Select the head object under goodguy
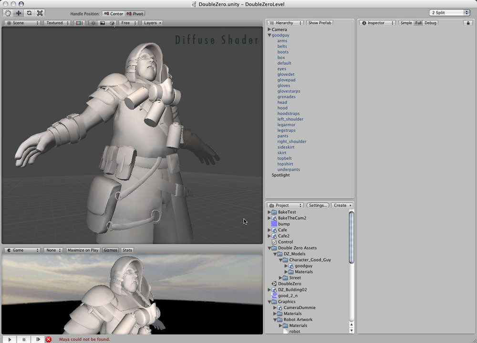Screen dimensions: 477x343 (x=282, y=102)
